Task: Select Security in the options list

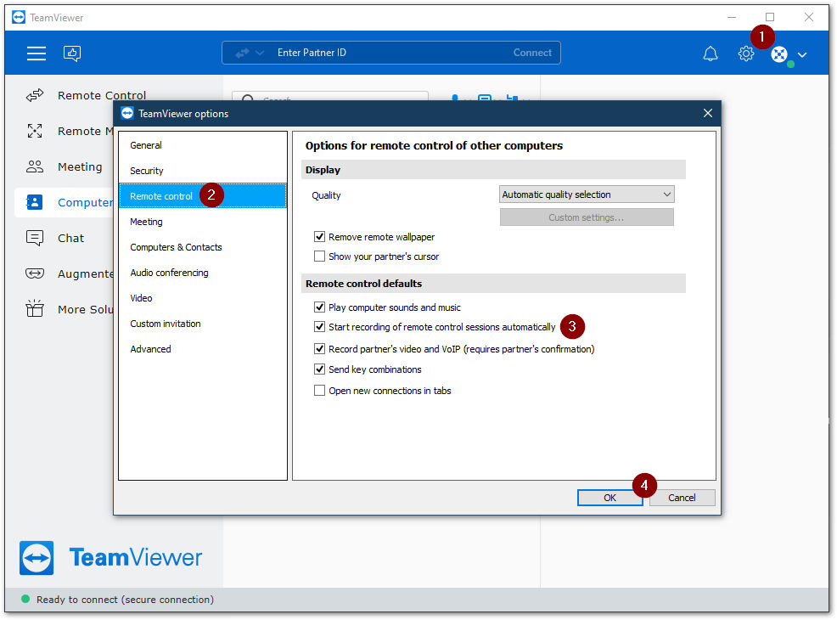Action: tap(202, 171)
